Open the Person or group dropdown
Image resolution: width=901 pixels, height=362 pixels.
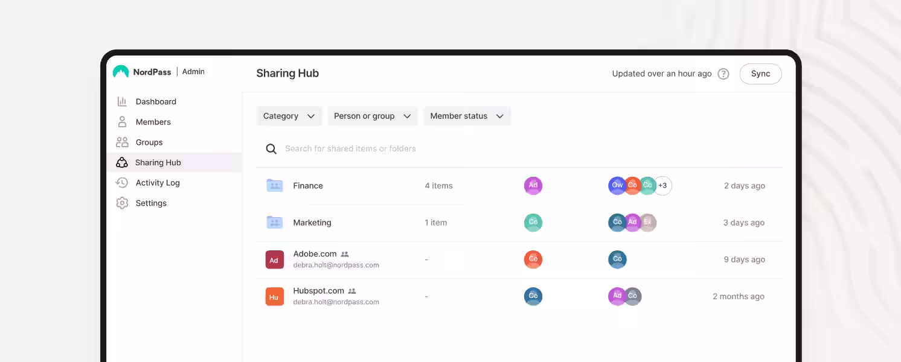[372, 116]
